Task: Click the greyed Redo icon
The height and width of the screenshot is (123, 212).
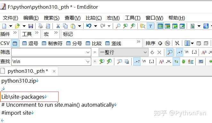Action: pos(102,26)
